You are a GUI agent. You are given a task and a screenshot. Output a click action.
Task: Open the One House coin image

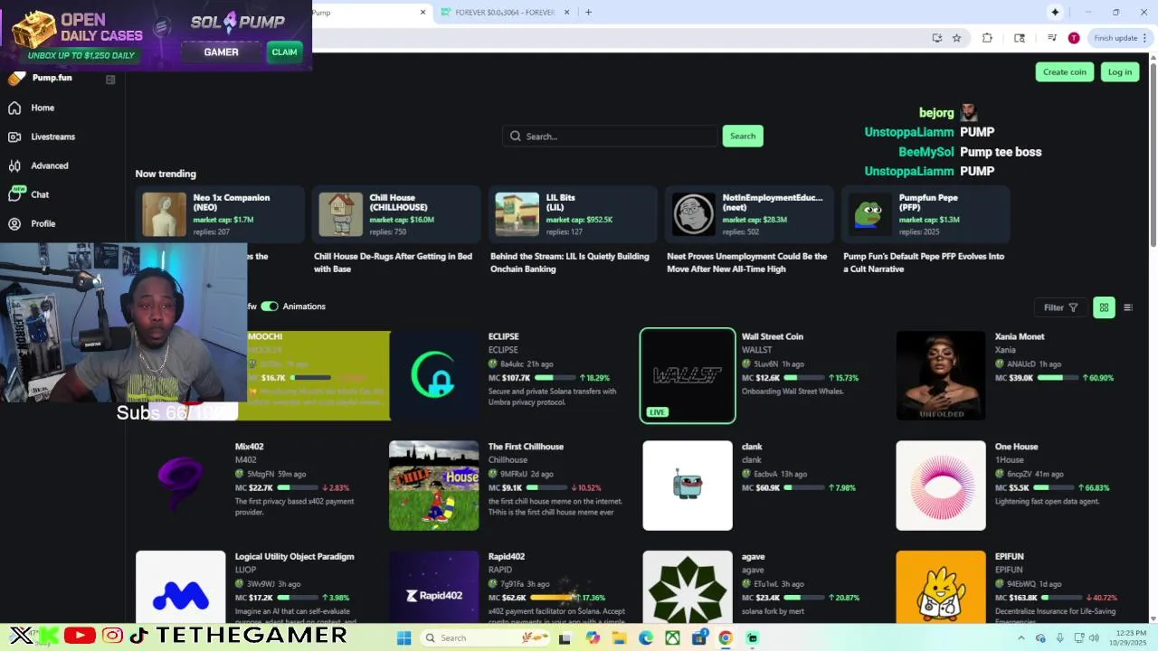[941, 486]
